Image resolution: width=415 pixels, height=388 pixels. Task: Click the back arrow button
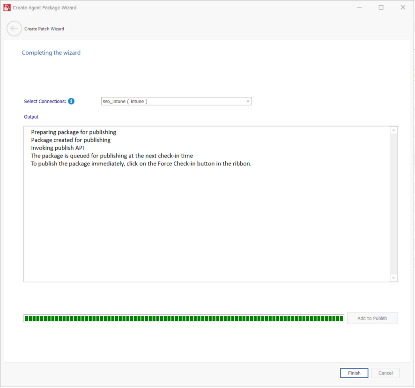click(14, 29)
